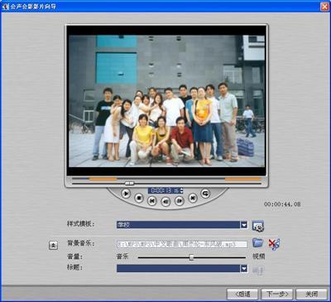Click the Back button

click(x=242, y=294)
